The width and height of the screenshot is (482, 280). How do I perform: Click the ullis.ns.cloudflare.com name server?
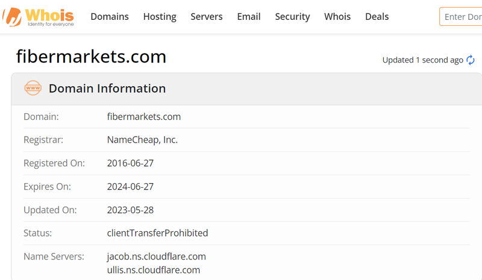(x=153, y=270)
